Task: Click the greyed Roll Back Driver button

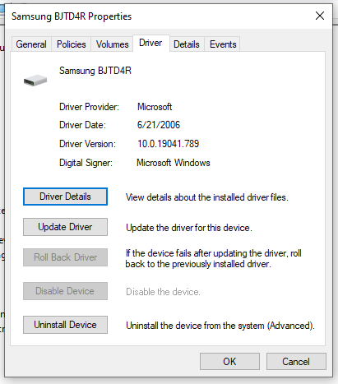Action: click(65, 257)
